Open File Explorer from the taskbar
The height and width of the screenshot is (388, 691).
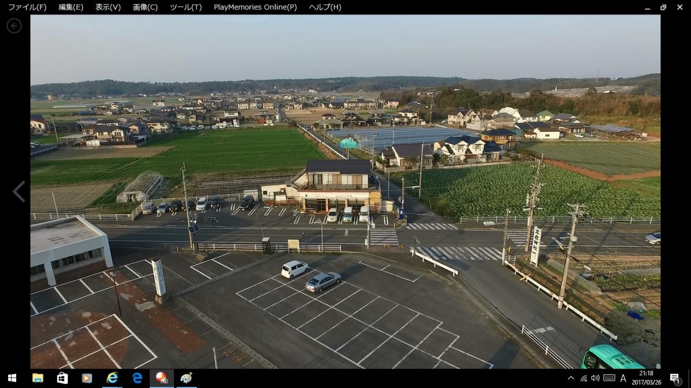(x=37, y=378)
